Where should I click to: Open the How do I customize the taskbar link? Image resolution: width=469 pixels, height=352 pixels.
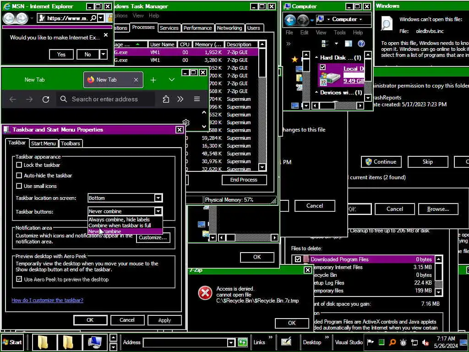(x=47, y=300)
